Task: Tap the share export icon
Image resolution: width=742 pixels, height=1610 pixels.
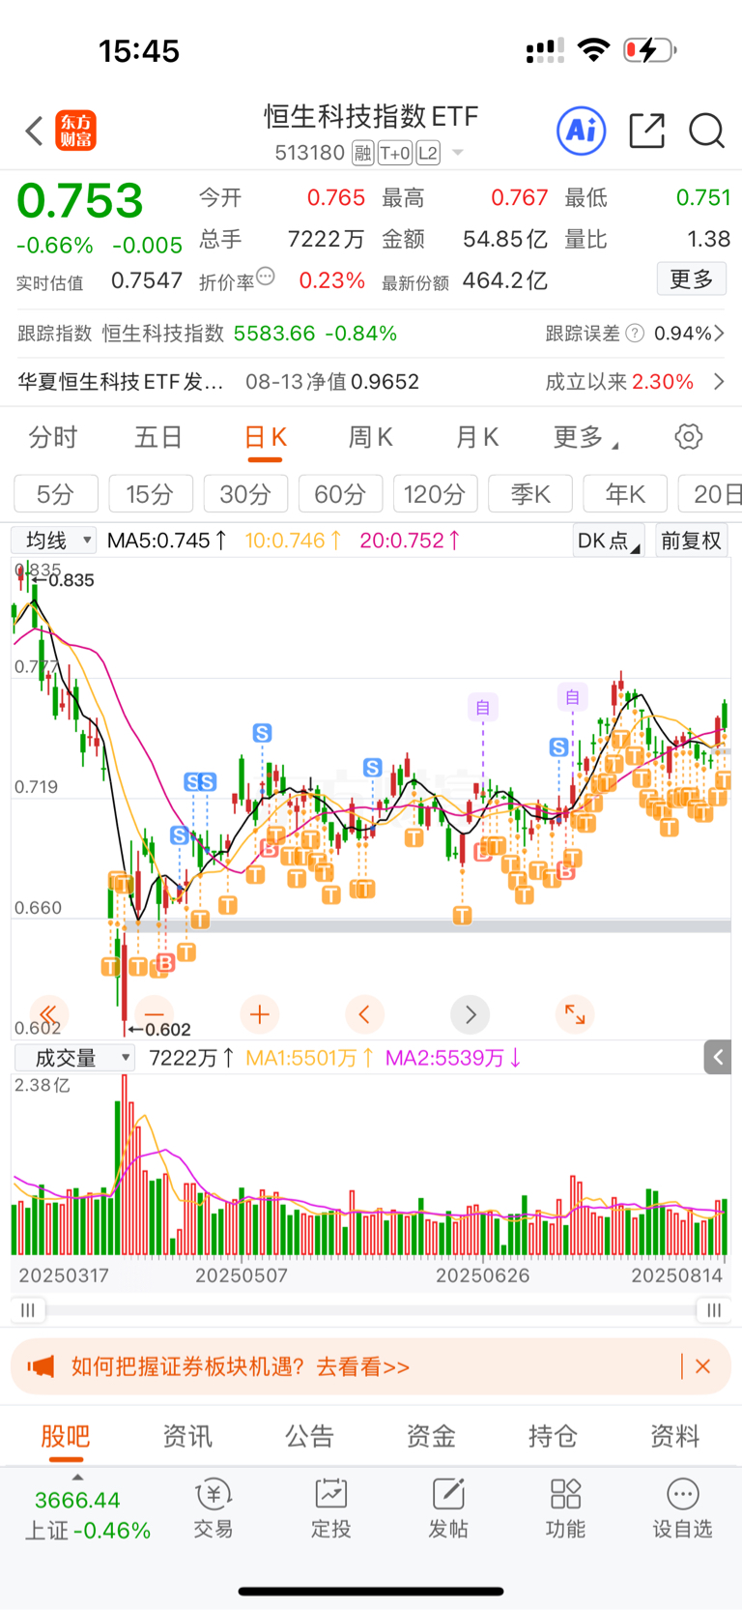Action: pos(646,131)
